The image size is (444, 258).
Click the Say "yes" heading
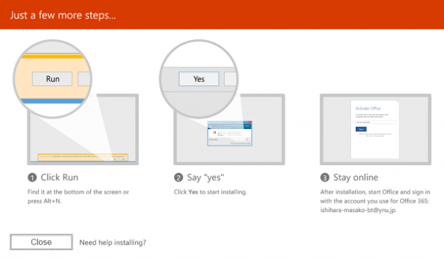tap(205, 178)
